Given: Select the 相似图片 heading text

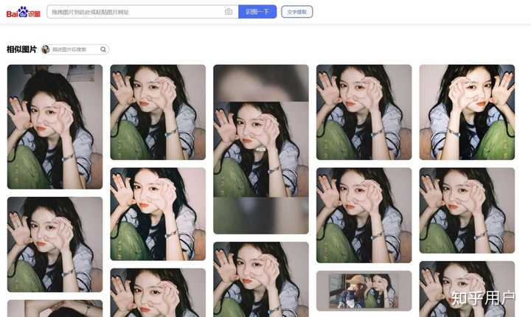Looking at the screenshot, I should click(x=21, y=49).
